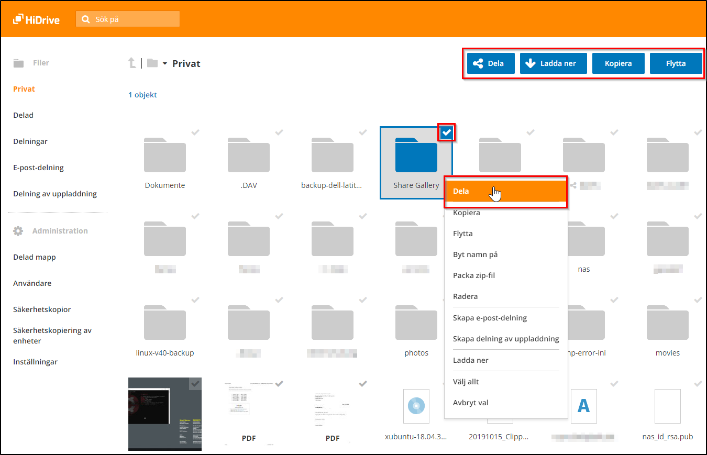Open the dark terminal screenshot thumbnail
Viewport: 707px width, 455px height.
[164, 414]
